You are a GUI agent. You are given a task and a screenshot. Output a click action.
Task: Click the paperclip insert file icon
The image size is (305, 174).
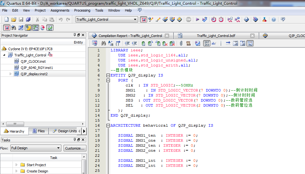click(x=181, y=43)
